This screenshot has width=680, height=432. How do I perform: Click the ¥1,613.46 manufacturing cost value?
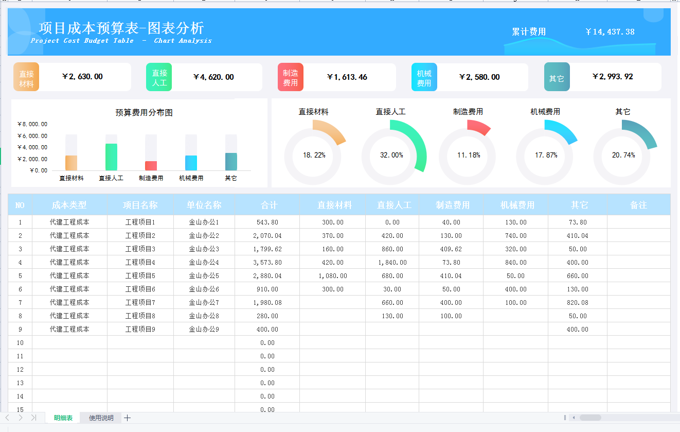tap(347, 77)
